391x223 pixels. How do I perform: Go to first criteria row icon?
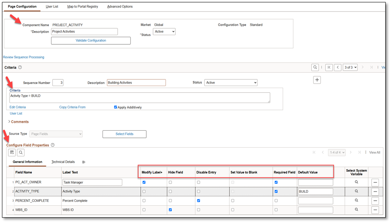click(329, 67)
